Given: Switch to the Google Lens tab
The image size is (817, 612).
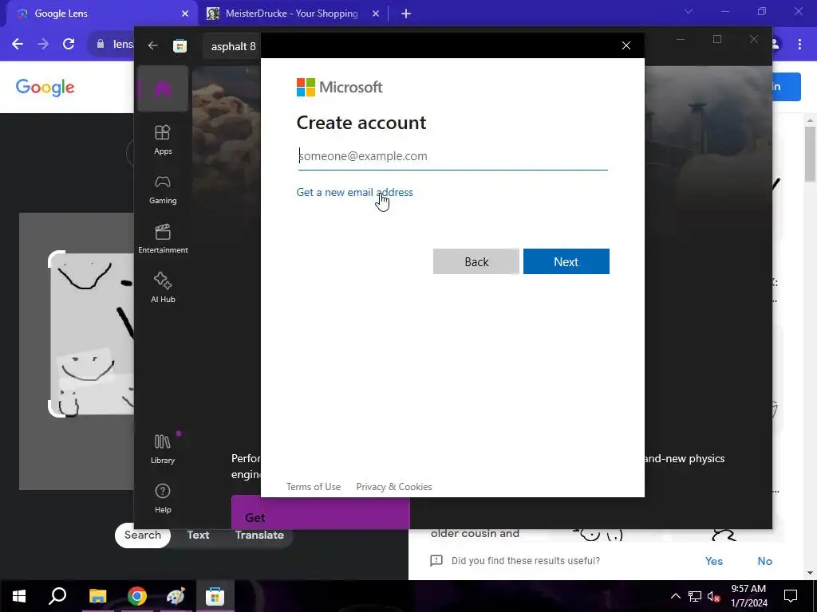Looking at the screenshot, I should [99, 14].
